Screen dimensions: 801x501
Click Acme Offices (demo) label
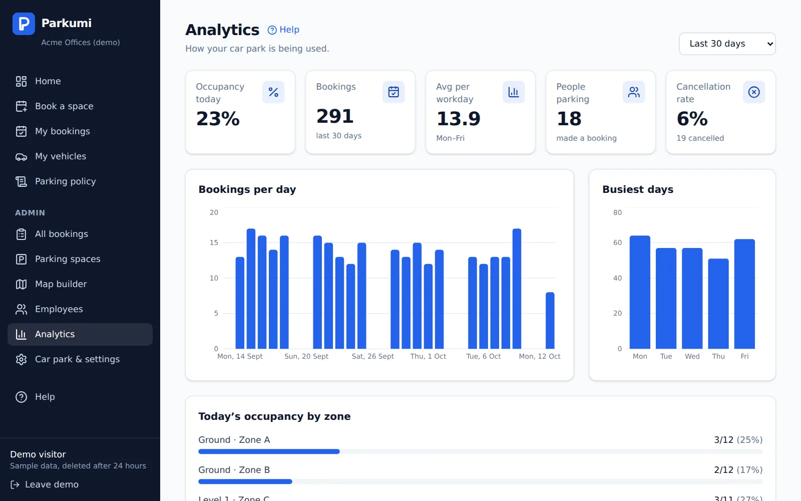click(81, 43)
